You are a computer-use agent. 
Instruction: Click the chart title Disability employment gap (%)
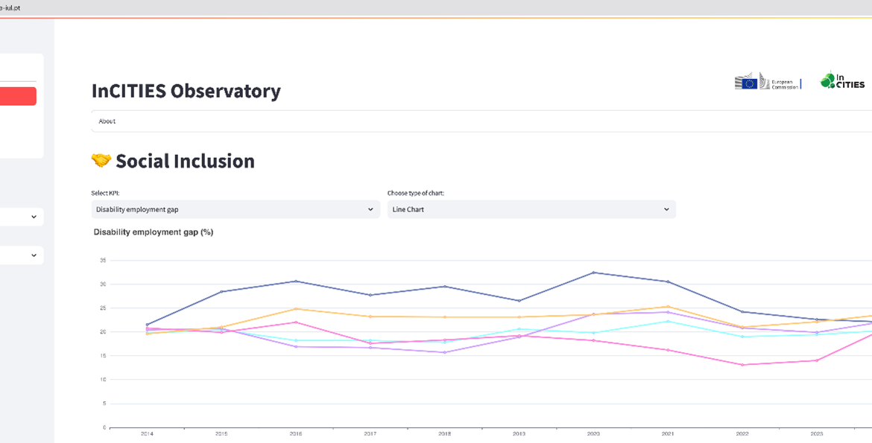tap(152, 232)
